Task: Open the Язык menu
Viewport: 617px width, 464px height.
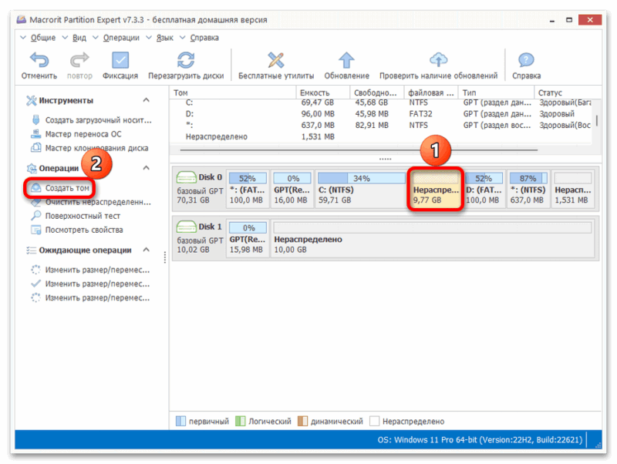Action: (164, 38)
